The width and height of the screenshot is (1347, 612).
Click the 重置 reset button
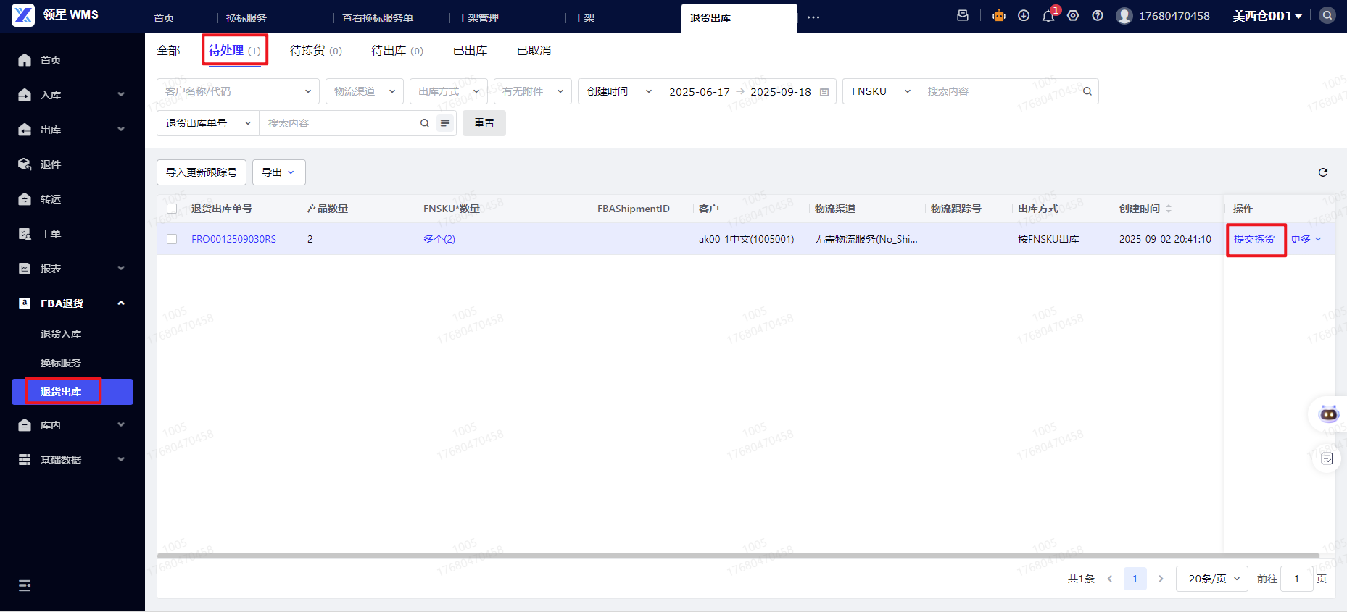(484, 123)
